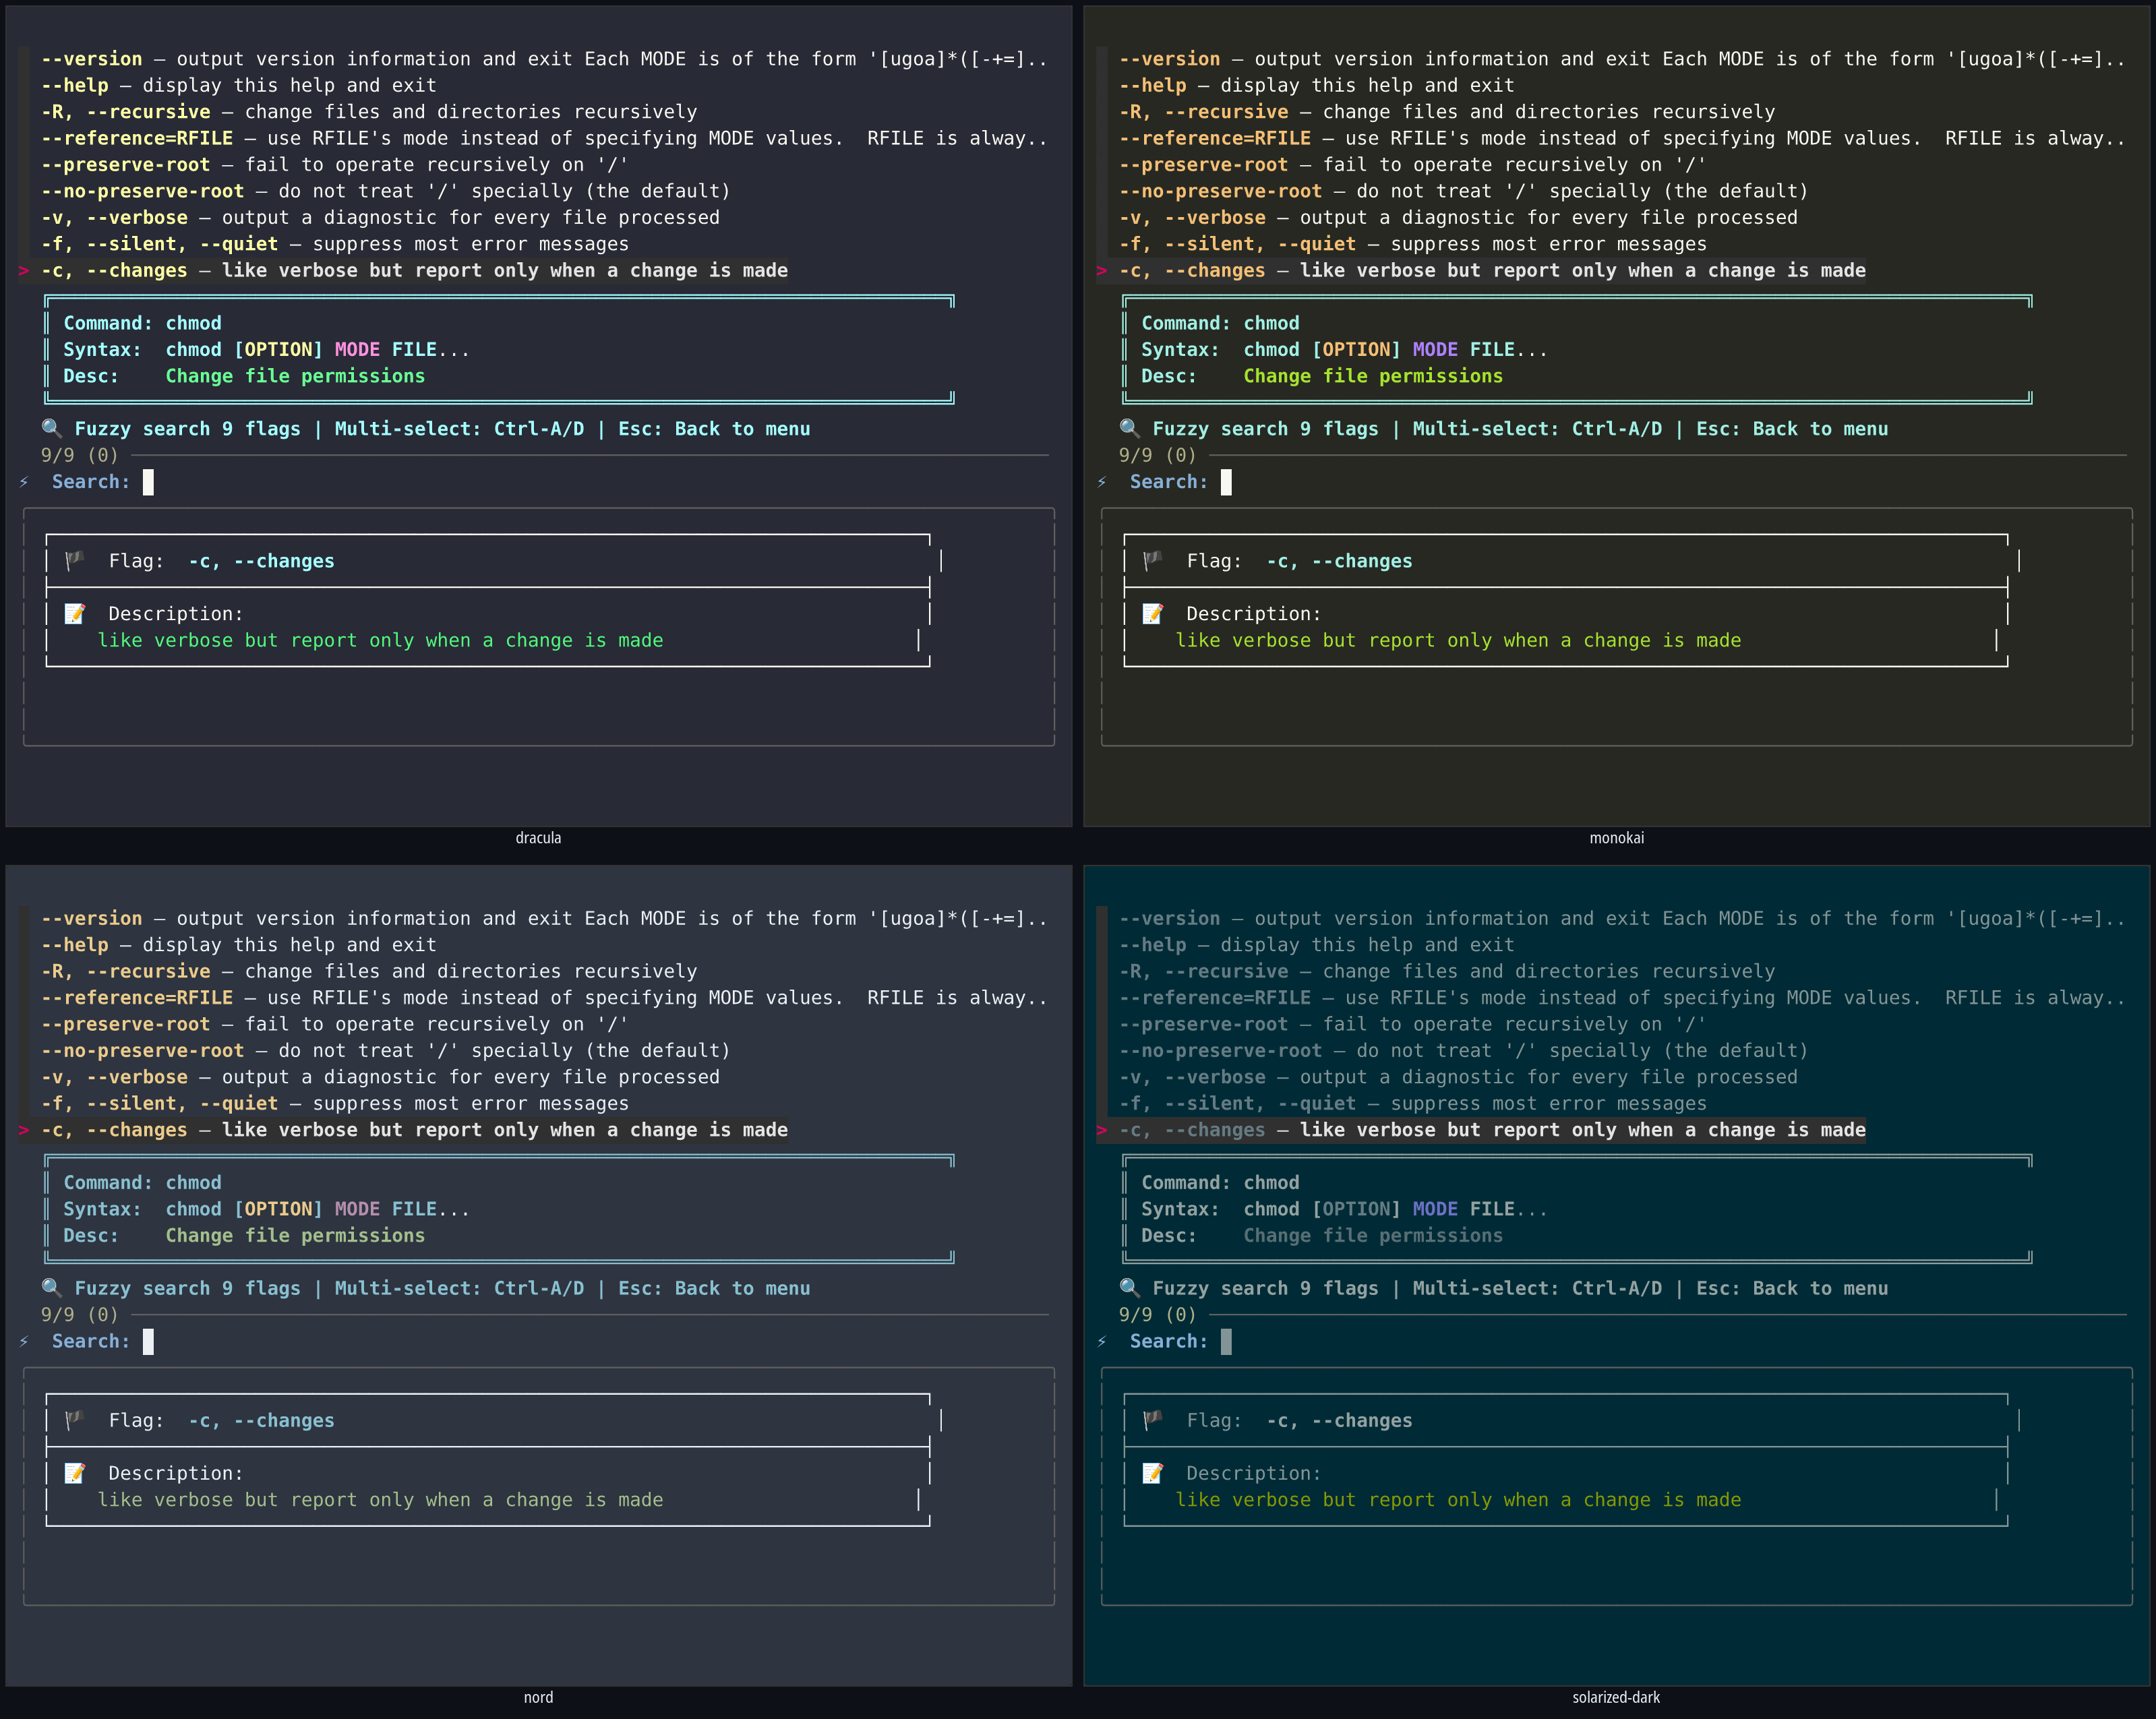This screenshot has width=2156, height=1719.
Task: Click 'Command: chmod' line in dracula header
Action: click(x=143, y=323)
